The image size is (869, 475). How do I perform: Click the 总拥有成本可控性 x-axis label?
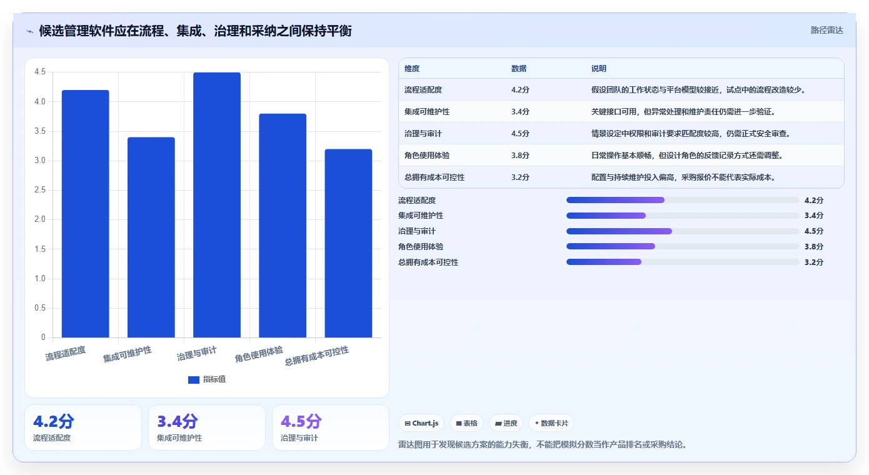(317, 356)
